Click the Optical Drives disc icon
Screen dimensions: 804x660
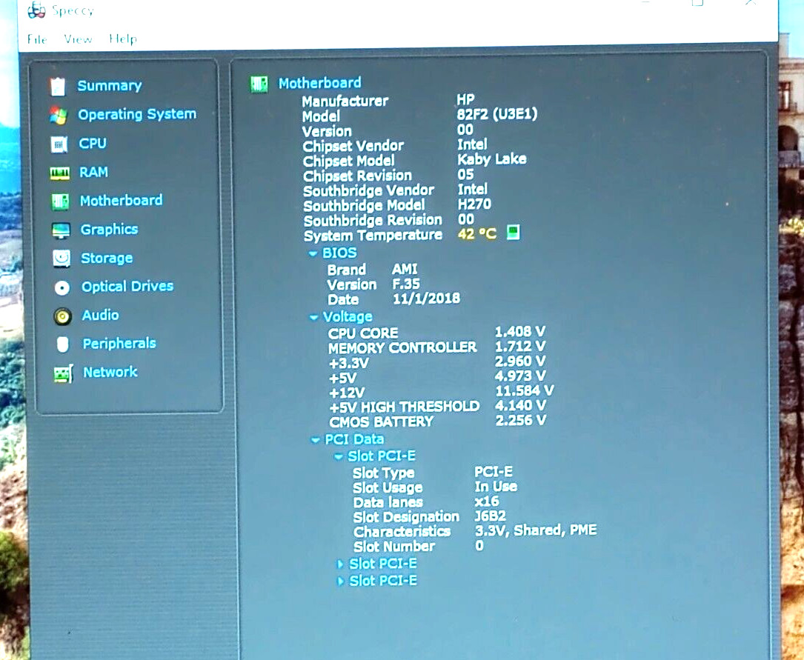tap(62, 288)
